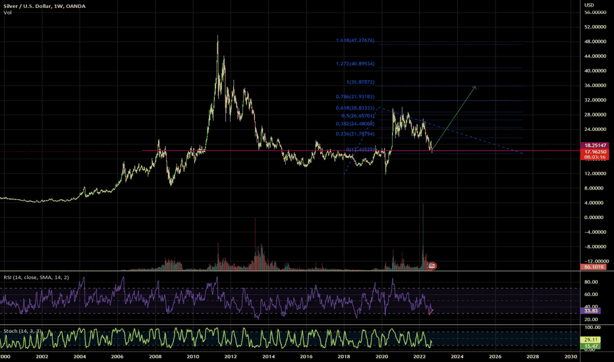614x362 pixels.
Task: Select the green projection arrow drawing
Action: click(x=454, y=118)
